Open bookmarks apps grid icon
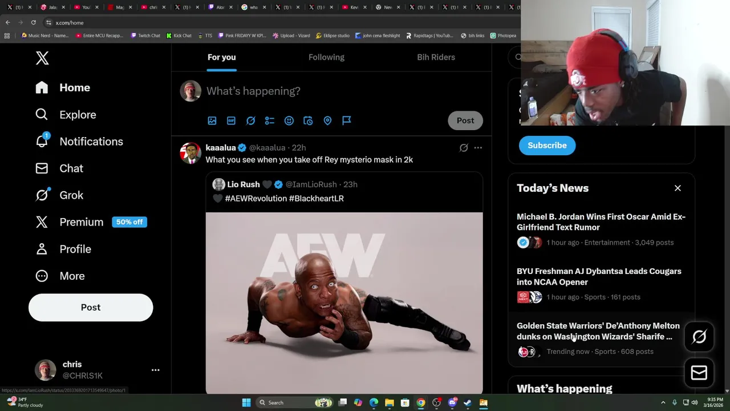Viewport: 730px width, 411px height. [x=7, y=35]
